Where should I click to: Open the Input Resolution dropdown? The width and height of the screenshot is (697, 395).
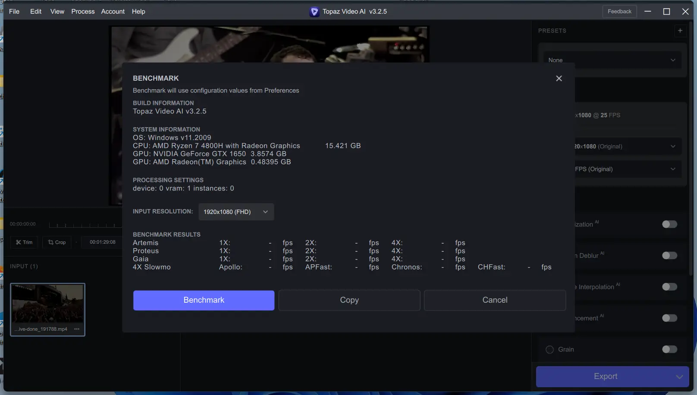click(236, 212)
